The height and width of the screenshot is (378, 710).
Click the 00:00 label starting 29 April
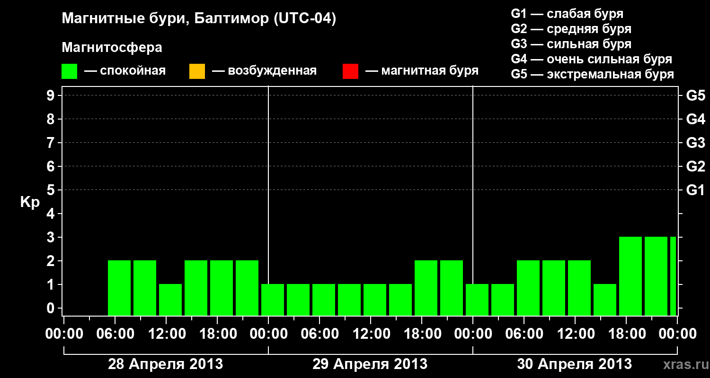point(268,334)
